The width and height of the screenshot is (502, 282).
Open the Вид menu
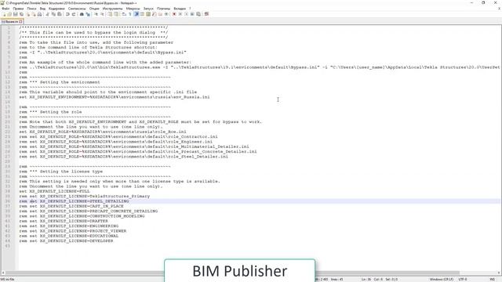(42, 9)
